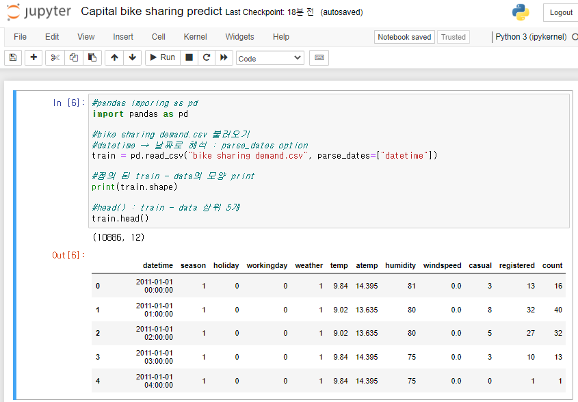Click the Python logo icon
Viewport: 578px width, 402px height.
(521, 12)
